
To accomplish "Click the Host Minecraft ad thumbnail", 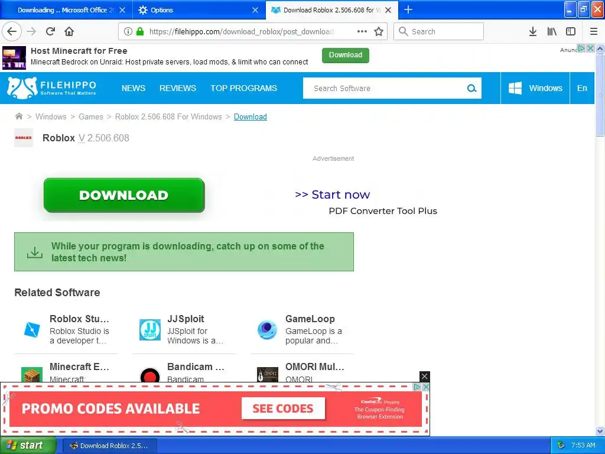I will pos(14,57).
